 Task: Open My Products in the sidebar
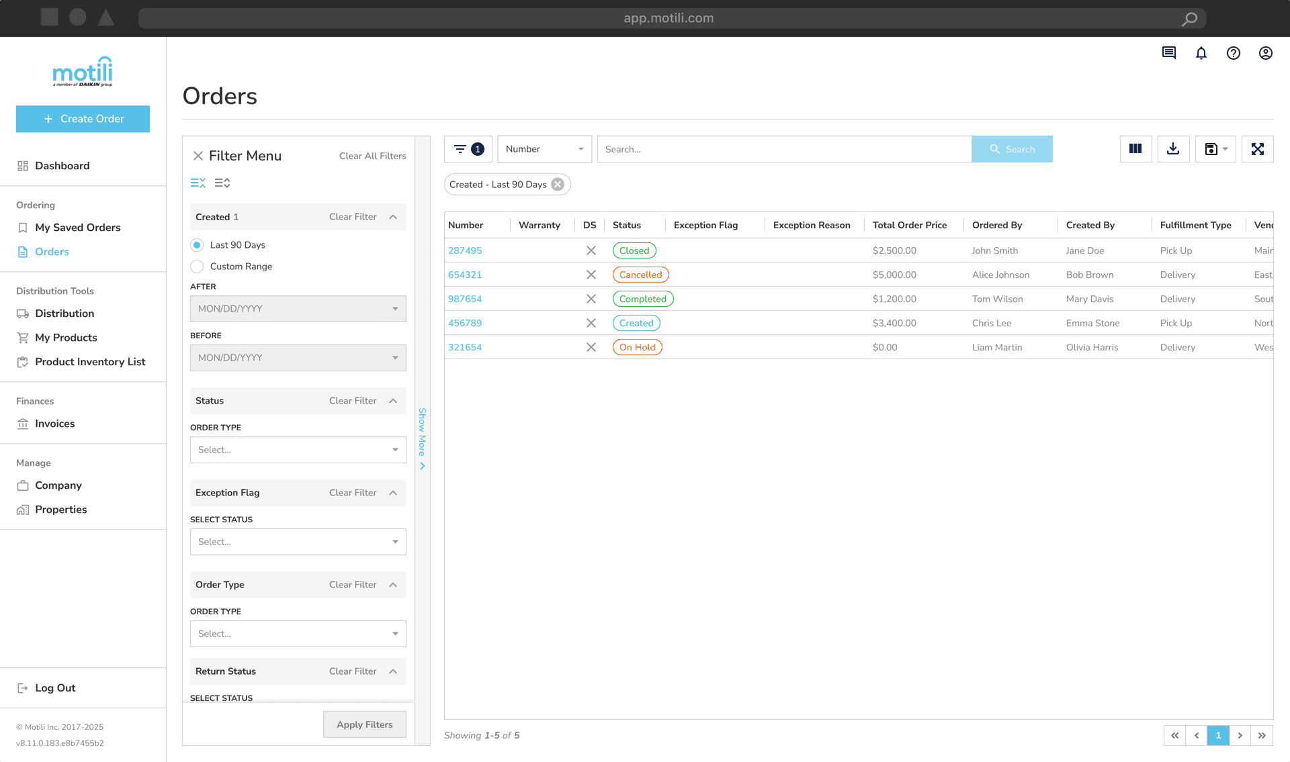(x=66, y=338)
